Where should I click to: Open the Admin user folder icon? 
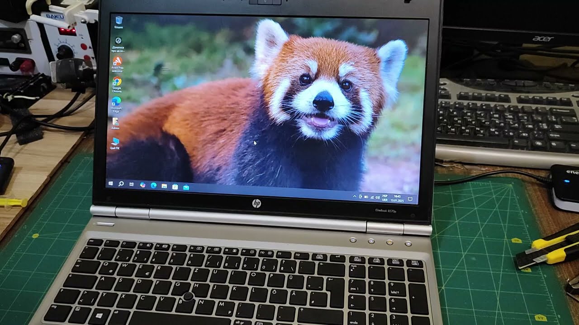point(115,124)
